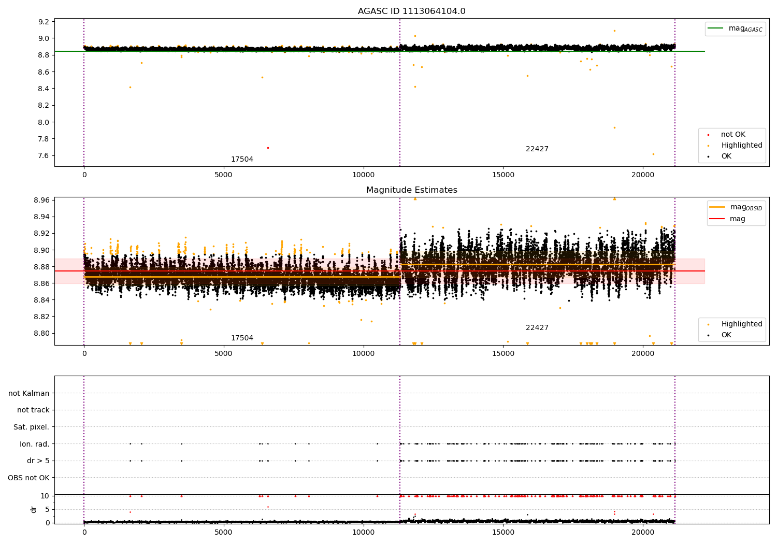Screen dimensions: 777x544
Task: Click the 8.96 tick on middle plot
Action: click(42, 200)
